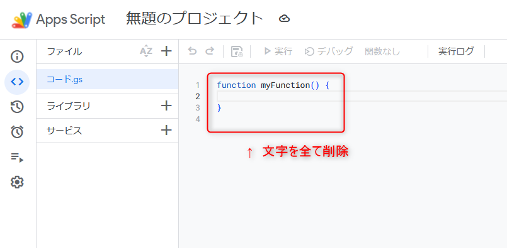Add a library with plus button
The image size is (507, 248).
pos(166,105)
